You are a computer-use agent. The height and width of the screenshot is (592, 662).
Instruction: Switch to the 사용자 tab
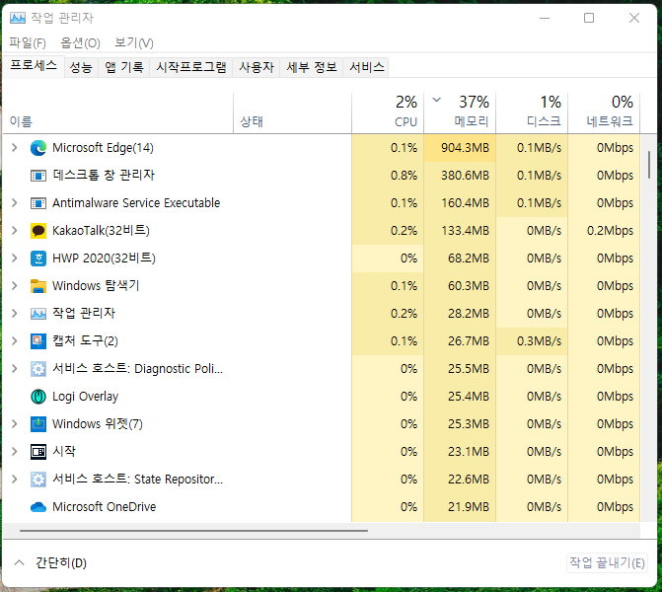[257, 67]
